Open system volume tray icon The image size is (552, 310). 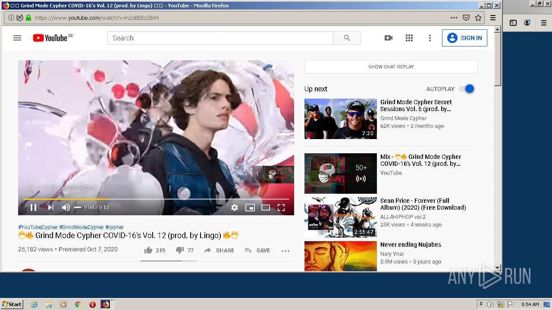click(x=490, y=304)
